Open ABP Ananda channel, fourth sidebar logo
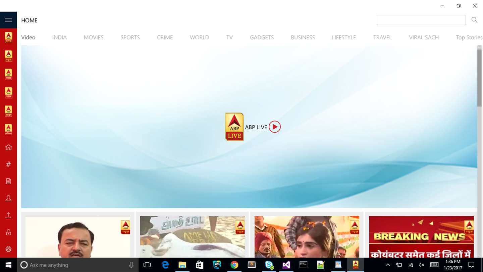Image resolution: width=483 pixels, height=272 pixels. coord(8,93)
